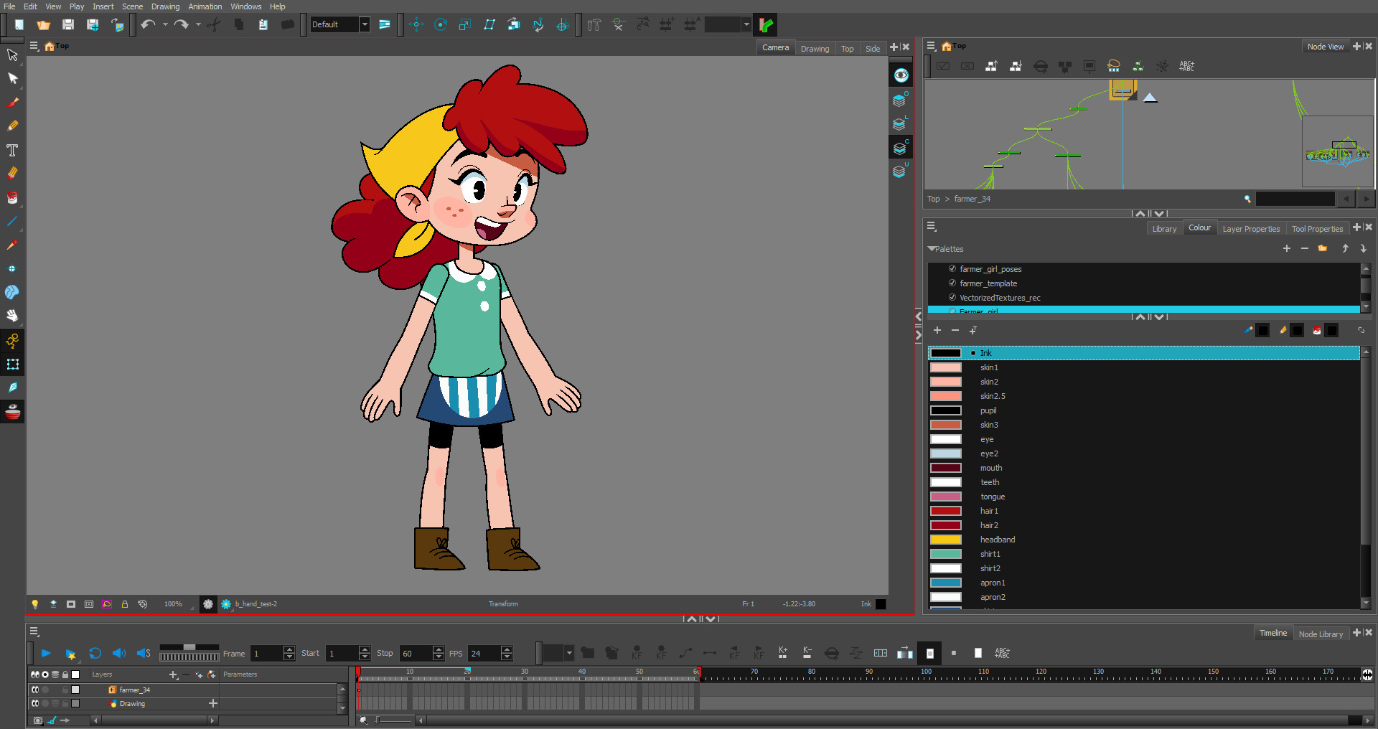Toggle the farmer_girl_poses palette checkmark

(952, 269)
